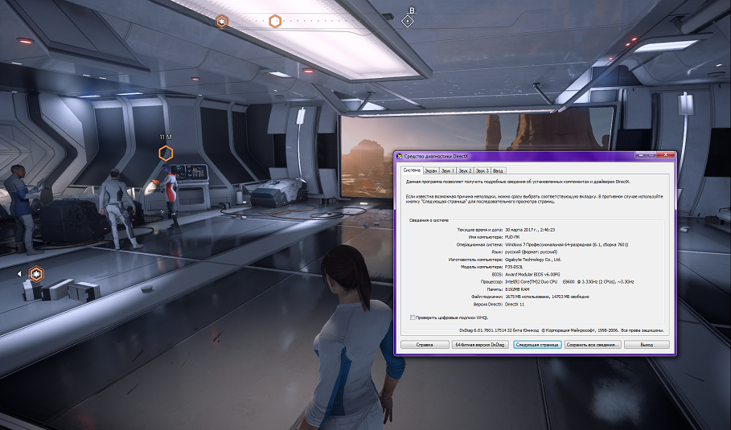Launch 64-битная версия DxDiag button
Image resolution: width=731 pixels, height=430 pixels.
coord(480,345)
